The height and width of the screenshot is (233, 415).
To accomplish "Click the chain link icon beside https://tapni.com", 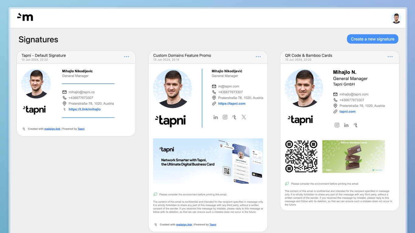I will (x=214, y=103).
